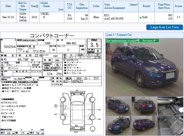Click the B594P color code
Screen dimensions: 184x136
coord(36,65)
